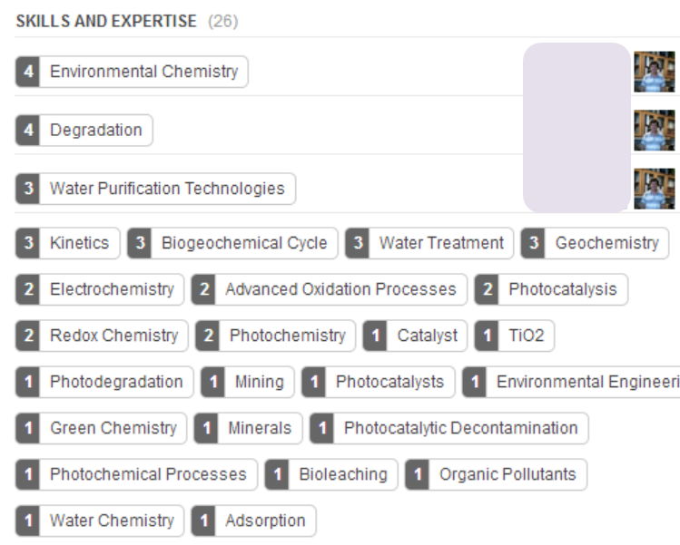Screen dimensions: 680x545
Task: Click the TiO2 skill tag
Action: [x=526, y=336]
